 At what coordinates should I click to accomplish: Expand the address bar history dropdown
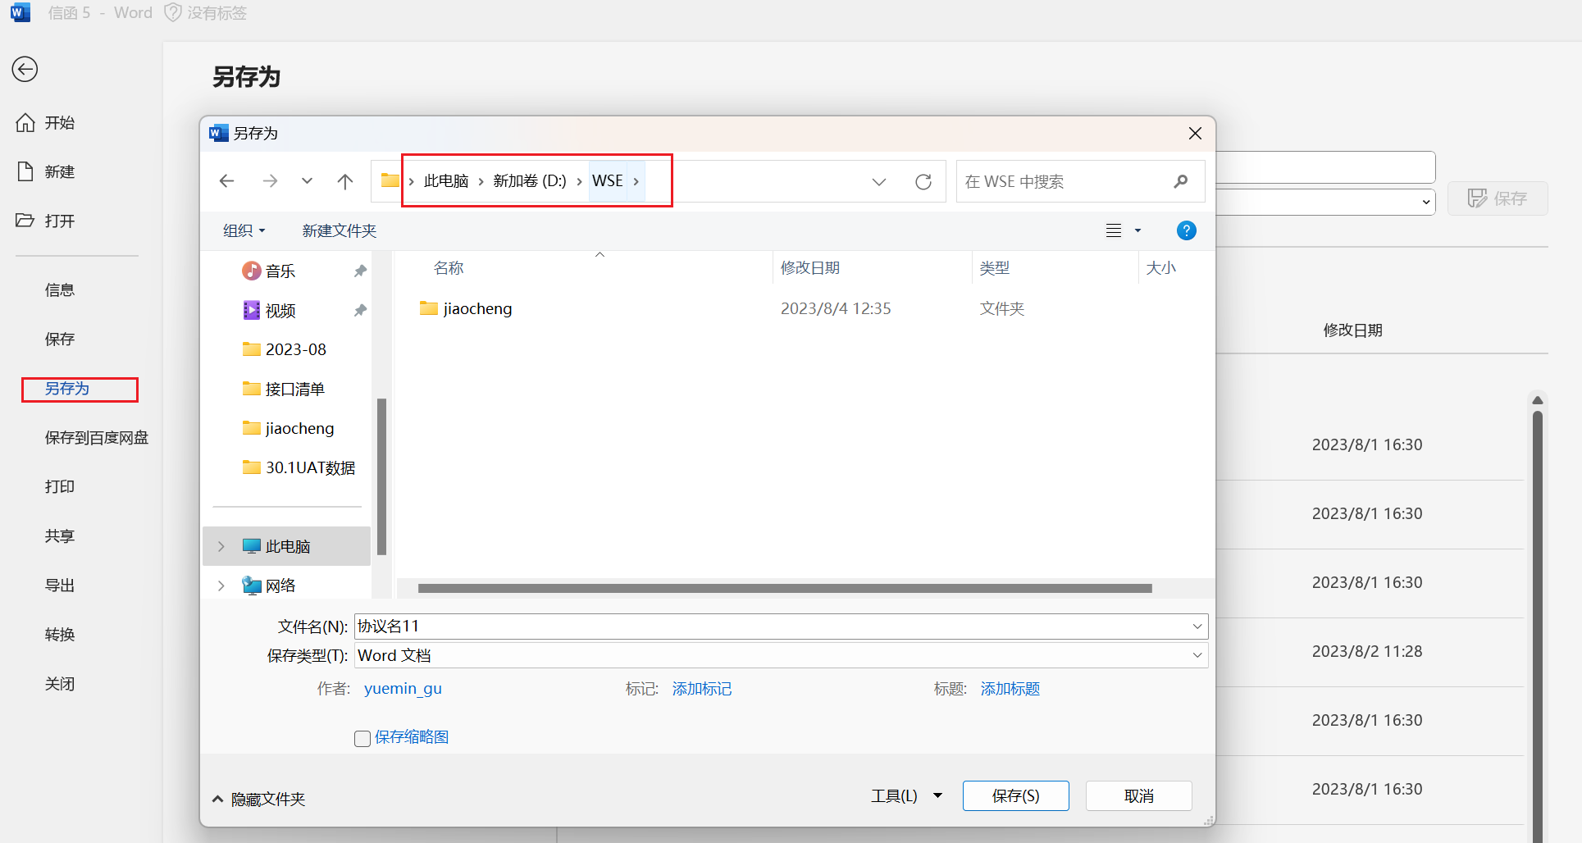click(x=879, y=181)
